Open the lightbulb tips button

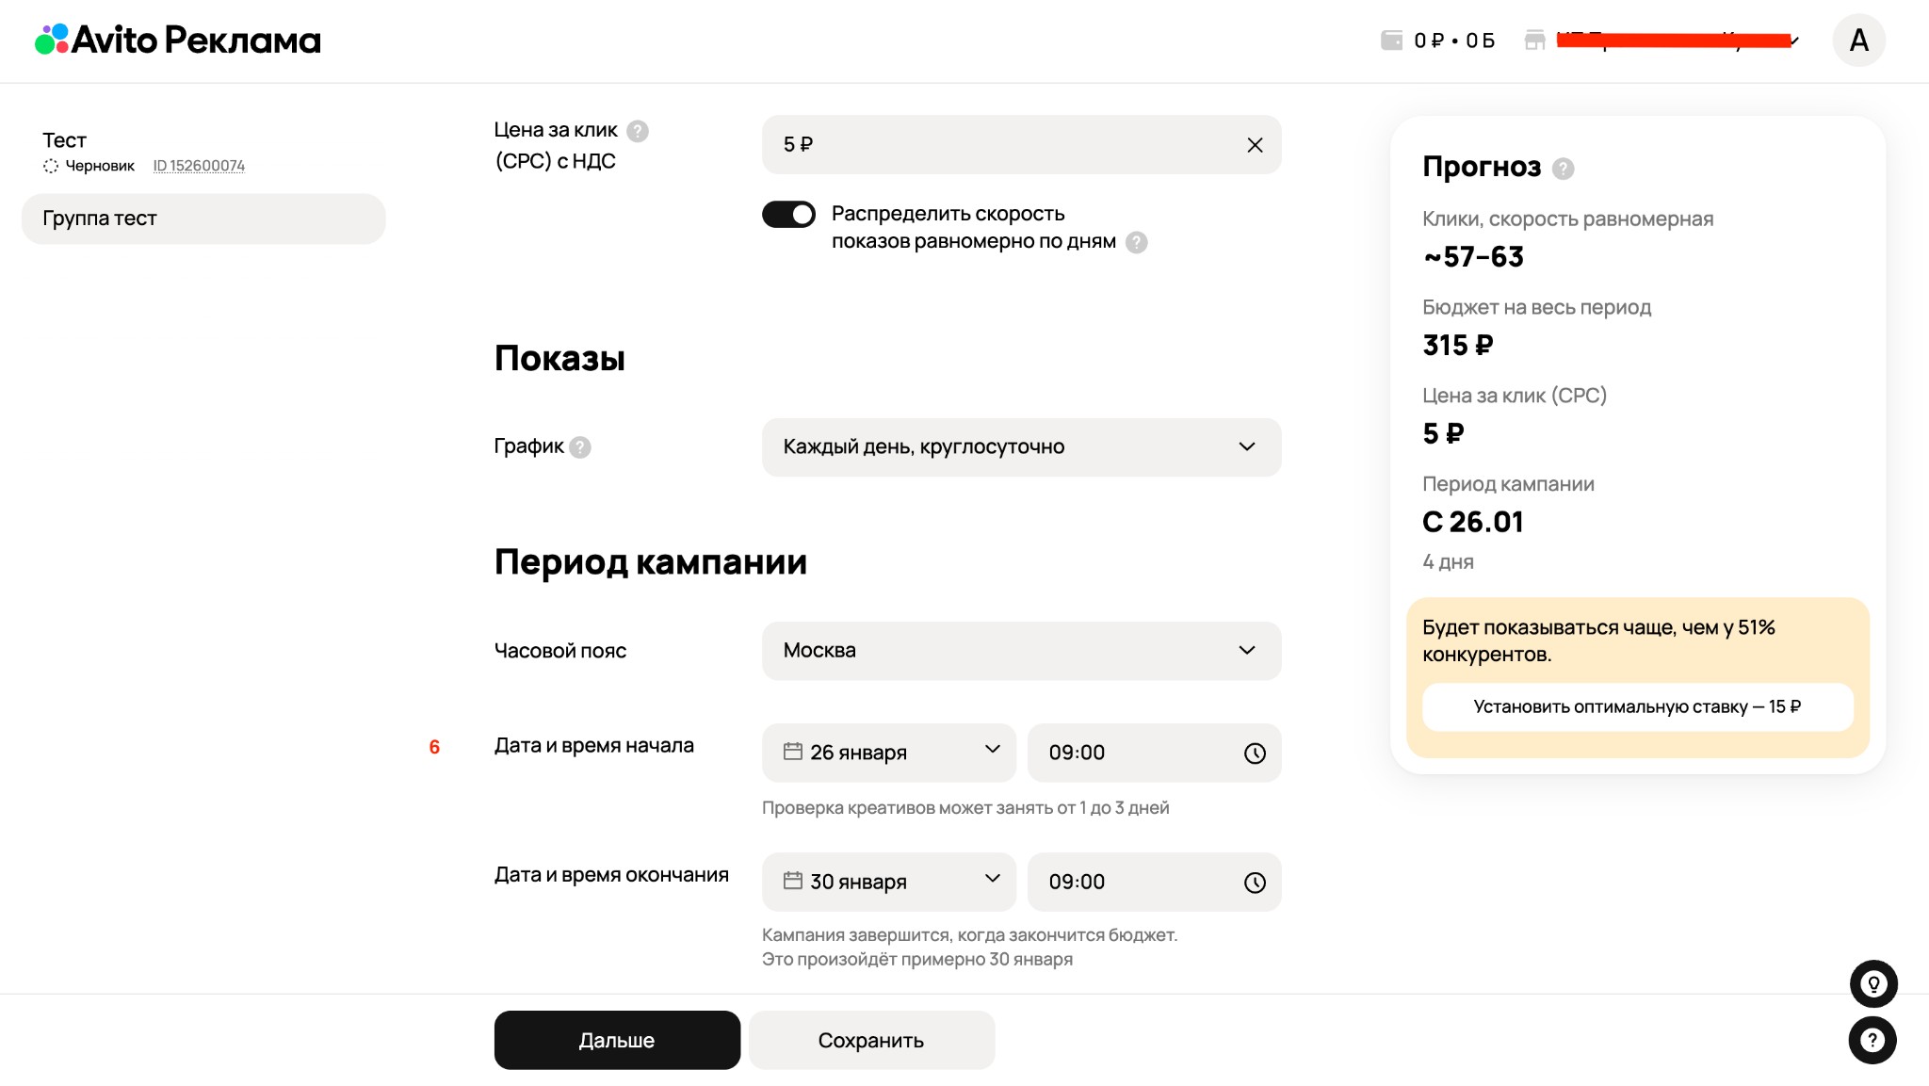1873,984
